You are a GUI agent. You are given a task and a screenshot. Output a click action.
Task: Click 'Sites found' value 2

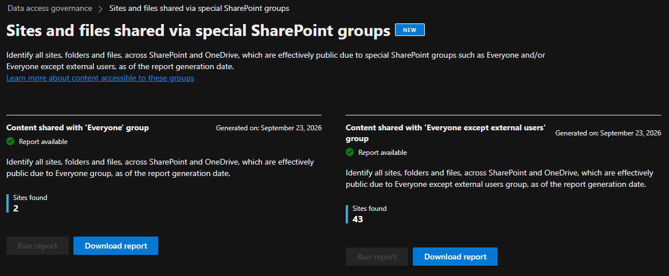click(16, 208)
